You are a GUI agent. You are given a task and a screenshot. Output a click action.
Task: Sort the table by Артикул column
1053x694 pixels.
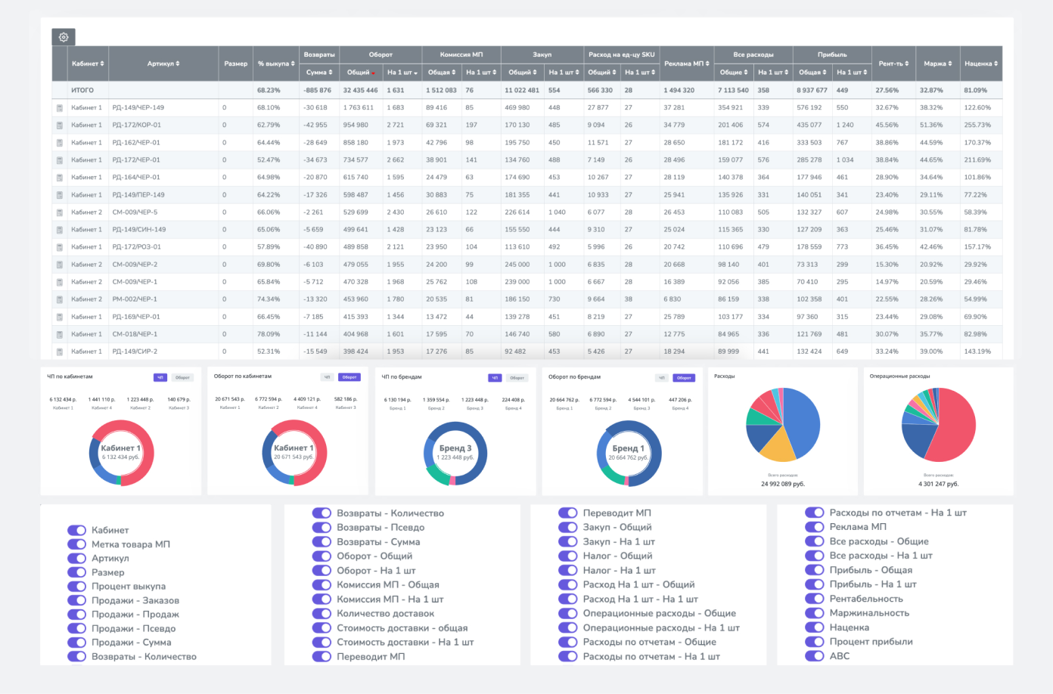tap(163, 64)
